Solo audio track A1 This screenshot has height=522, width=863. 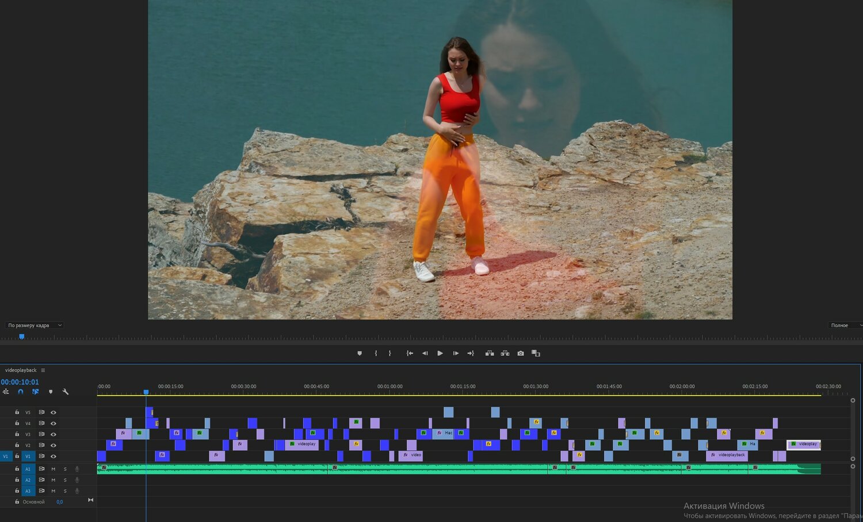[x=65, y=469]
